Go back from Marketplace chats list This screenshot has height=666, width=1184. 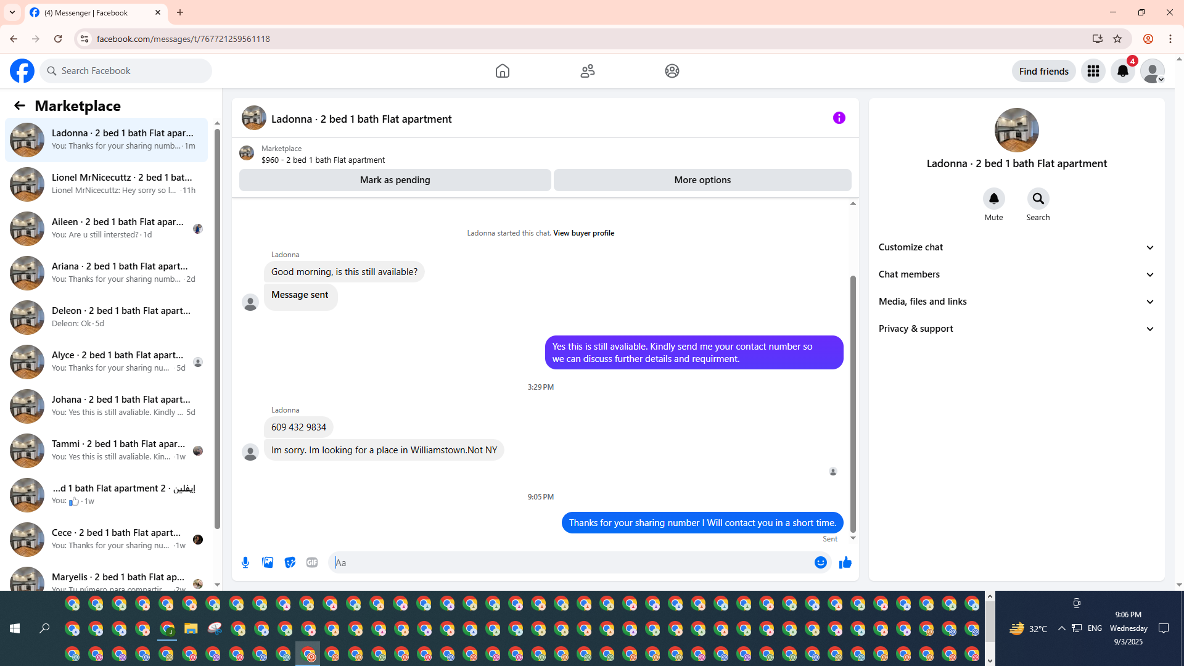(20, 105)
